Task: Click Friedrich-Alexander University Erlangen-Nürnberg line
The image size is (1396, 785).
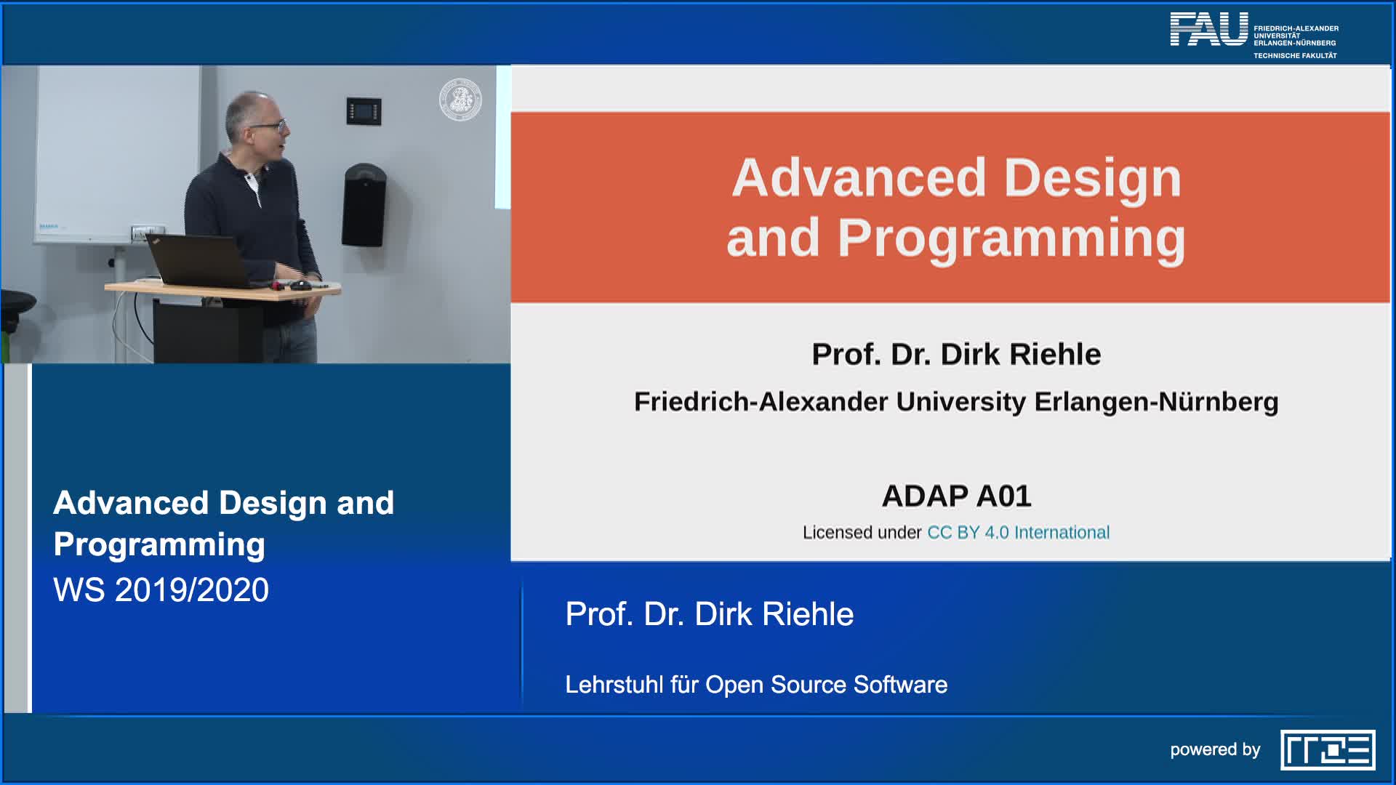Action: point(956,402)
